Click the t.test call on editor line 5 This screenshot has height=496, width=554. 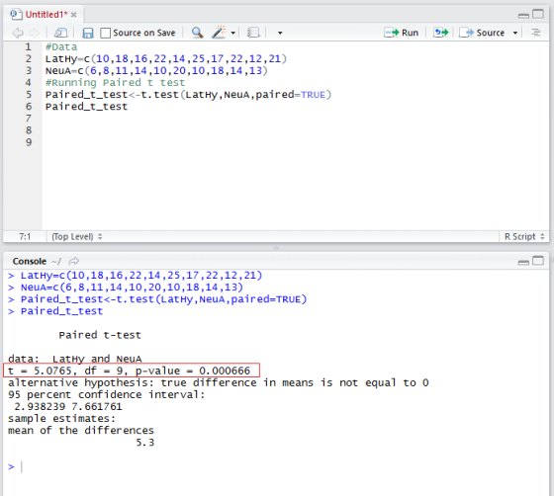236,95
